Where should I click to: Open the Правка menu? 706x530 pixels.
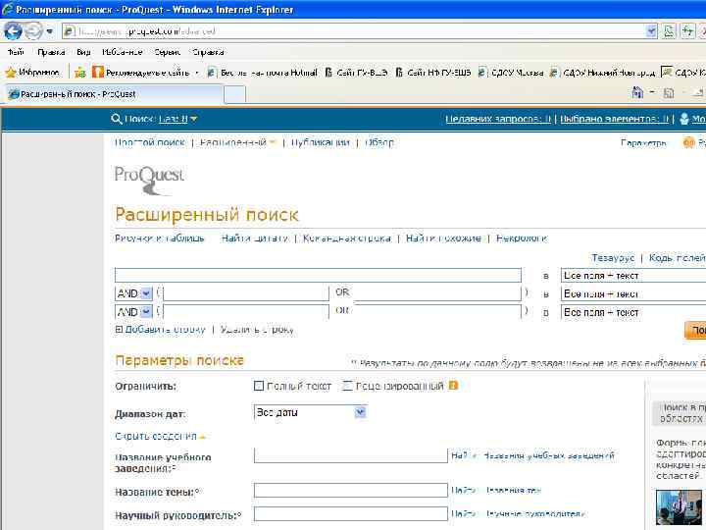pyautogui.click(x=51, y=52)
